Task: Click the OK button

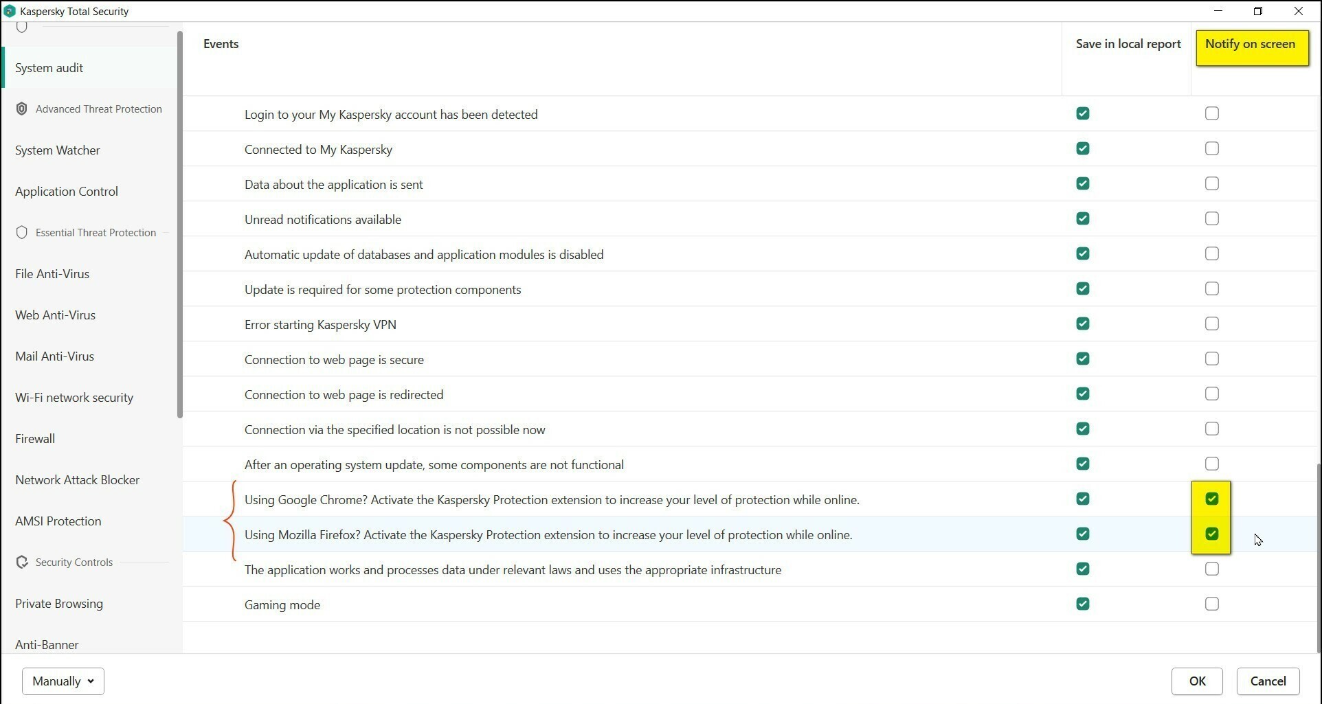Action: click(1197, 681)
